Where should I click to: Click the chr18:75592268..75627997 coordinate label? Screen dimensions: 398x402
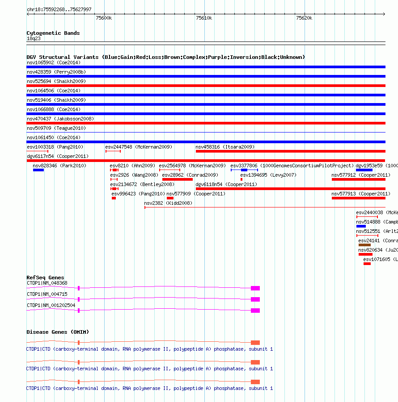[x=59, y=9]
